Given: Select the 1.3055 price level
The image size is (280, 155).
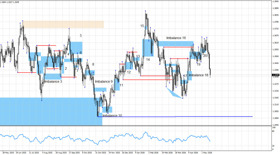Looking at the screenshot, I should (276, 111).
